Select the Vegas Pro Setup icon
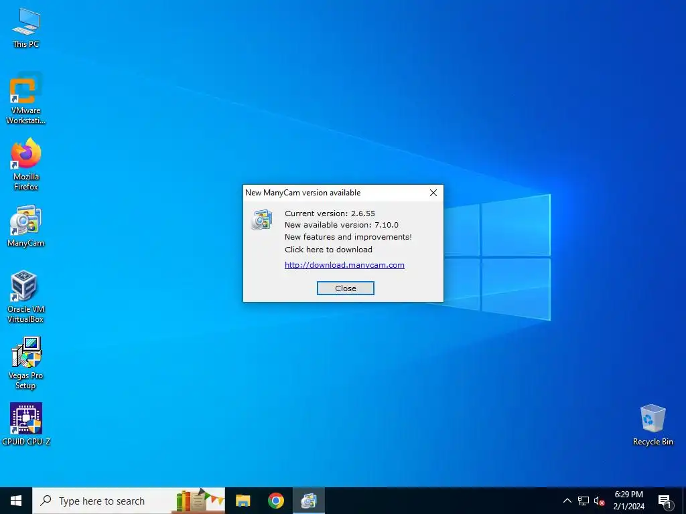Image resolution: width=686 pixels, height=514 pixels. coord(26,363)
